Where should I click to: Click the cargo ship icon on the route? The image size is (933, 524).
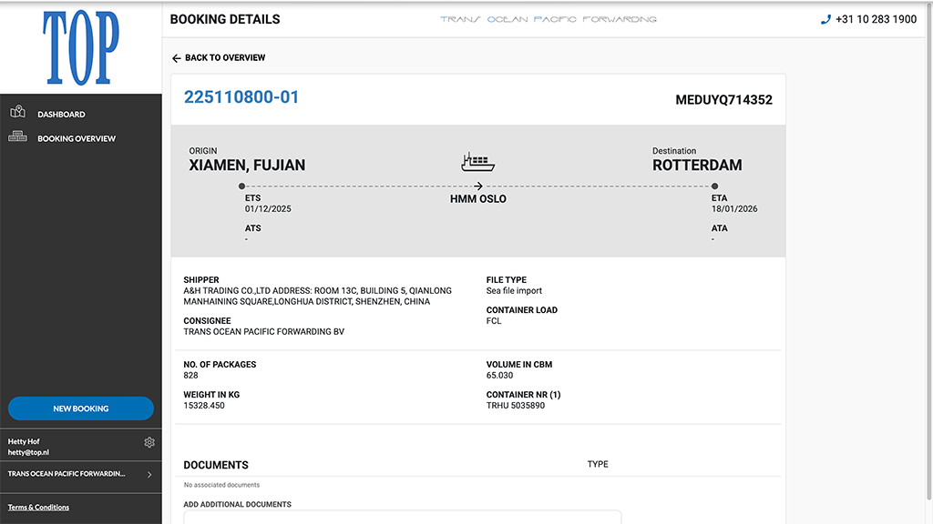[477, 161]
